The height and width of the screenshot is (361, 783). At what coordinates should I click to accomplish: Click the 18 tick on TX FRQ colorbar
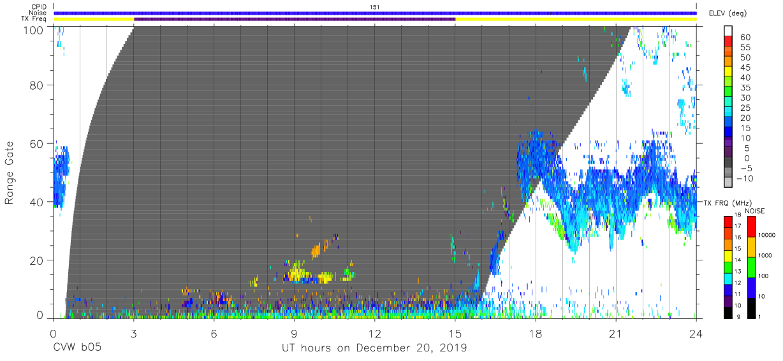click(739, 216)
